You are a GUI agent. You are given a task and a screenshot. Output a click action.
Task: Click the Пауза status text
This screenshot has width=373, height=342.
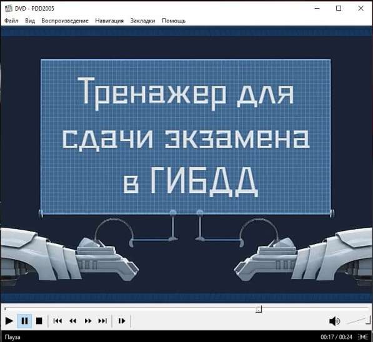pos(12,337)
